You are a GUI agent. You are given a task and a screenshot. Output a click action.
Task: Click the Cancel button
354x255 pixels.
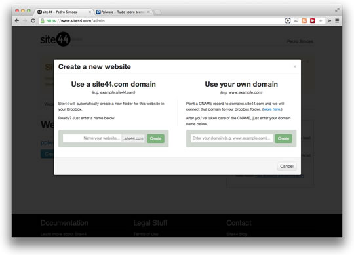[286, 166]
